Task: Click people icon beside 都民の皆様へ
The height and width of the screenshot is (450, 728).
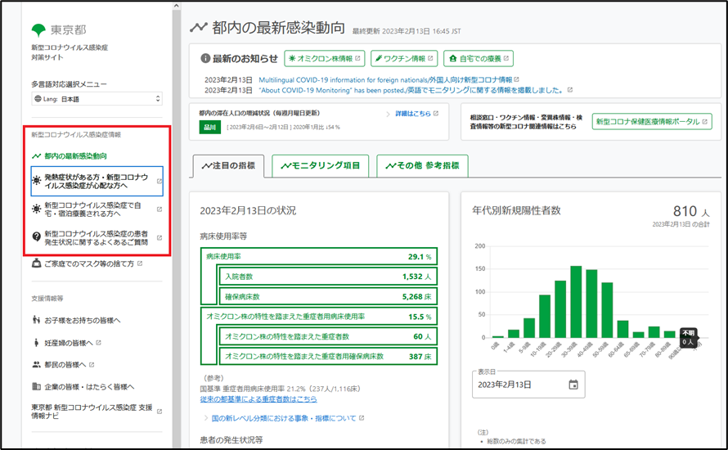Action: tap(36, 365)
